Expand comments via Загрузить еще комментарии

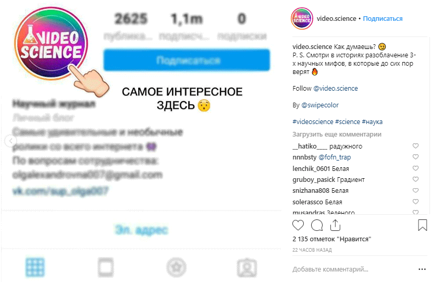click(337, 134)
